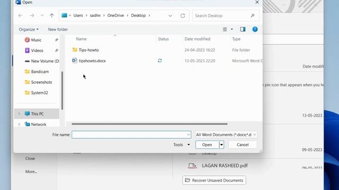Select Music in the navigation pane
Image resolution: width=339 pixels, height=190 pixels.
(x=36, y=40)
